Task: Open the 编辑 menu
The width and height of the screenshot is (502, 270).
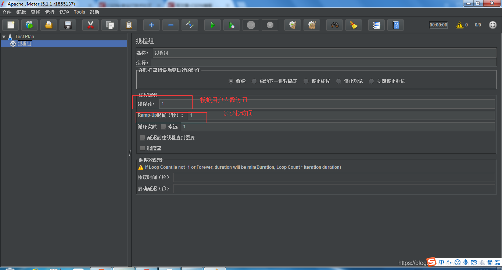Action: click(x=21, y=12)
